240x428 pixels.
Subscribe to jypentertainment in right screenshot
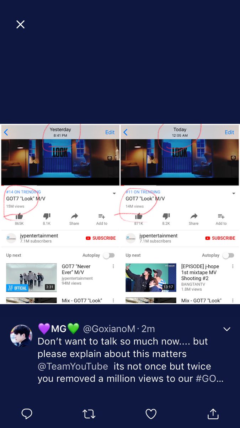pyautogui.click(x=220, y=238)
